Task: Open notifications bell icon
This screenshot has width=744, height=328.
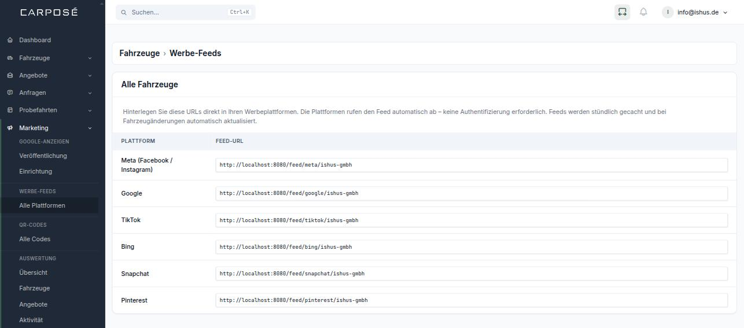Action: pos(643,12)
